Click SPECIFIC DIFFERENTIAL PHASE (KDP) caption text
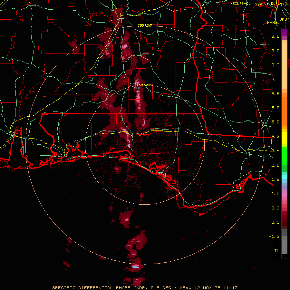Viewport: 290px width, 290px height. (x=101, y=288)
